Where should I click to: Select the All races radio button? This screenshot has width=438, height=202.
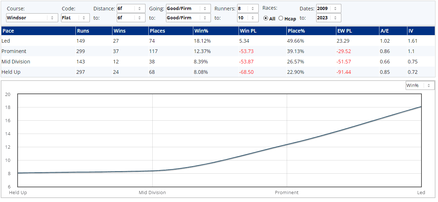(266, 19)
